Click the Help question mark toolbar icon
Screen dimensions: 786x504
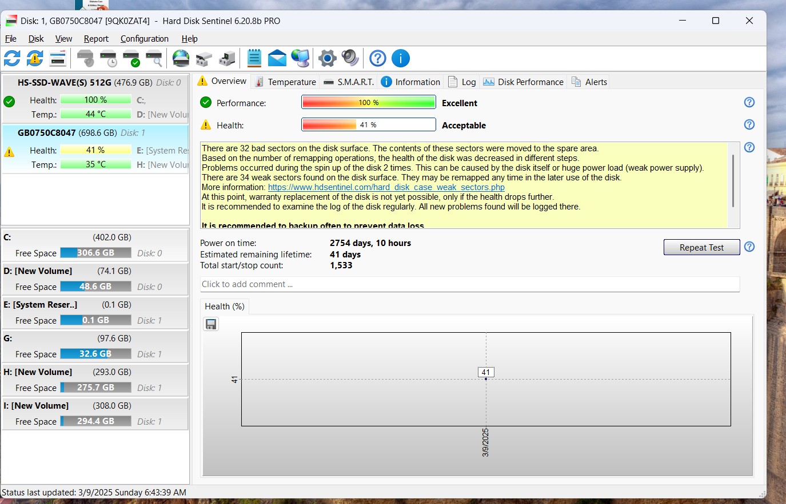[378, 58]
